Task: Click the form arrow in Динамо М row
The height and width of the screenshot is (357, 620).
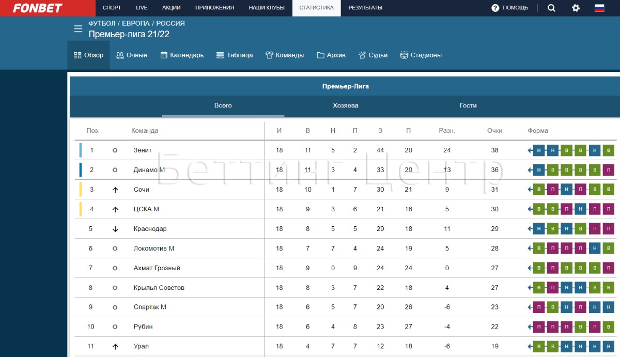Action: 530,170
